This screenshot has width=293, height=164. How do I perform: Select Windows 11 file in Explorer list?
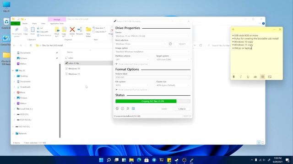(74, 74)
